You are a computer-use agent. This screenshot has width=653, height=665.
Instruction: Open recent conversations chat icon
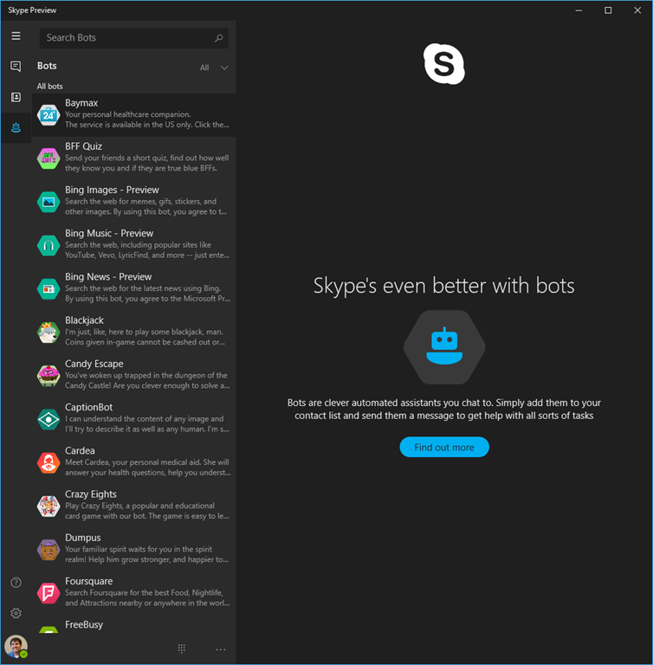tap(16, 67)
